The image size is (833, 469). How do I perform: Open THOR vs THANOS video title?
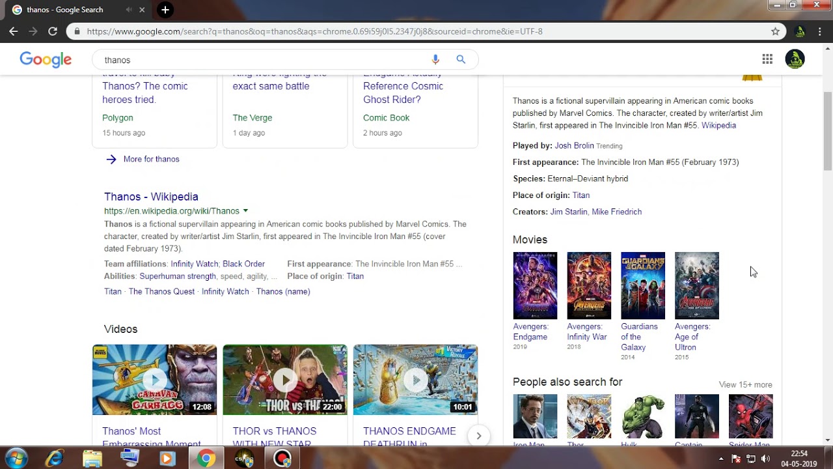pyautogui.click(x=275, y=436)
